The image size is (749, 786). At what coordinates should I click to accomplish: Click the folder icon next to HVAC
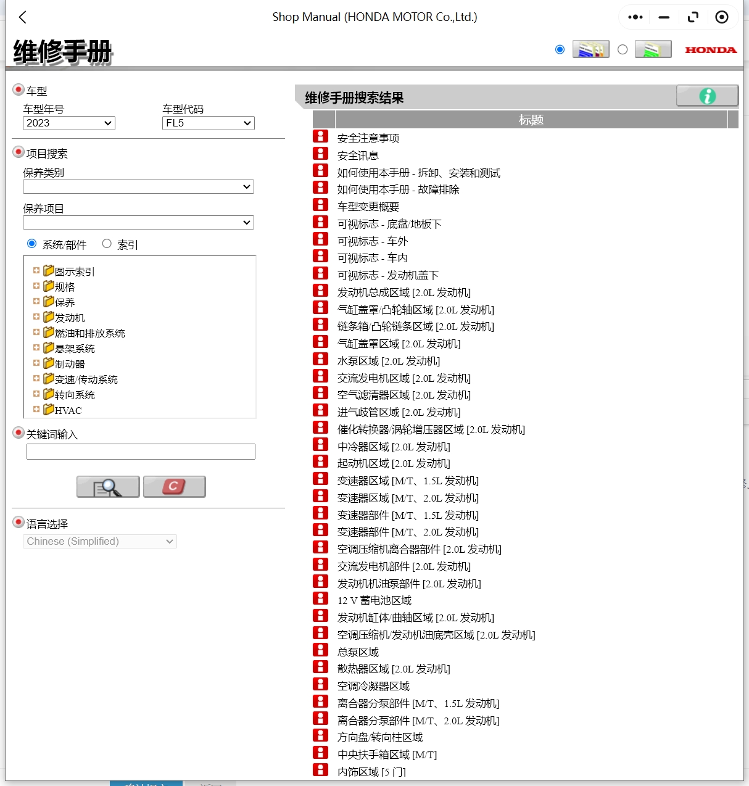pyautogui.click(x=49, y=410)
